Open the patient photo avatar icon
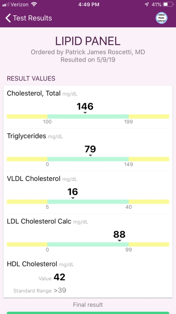176x314 pixels. 161,18
